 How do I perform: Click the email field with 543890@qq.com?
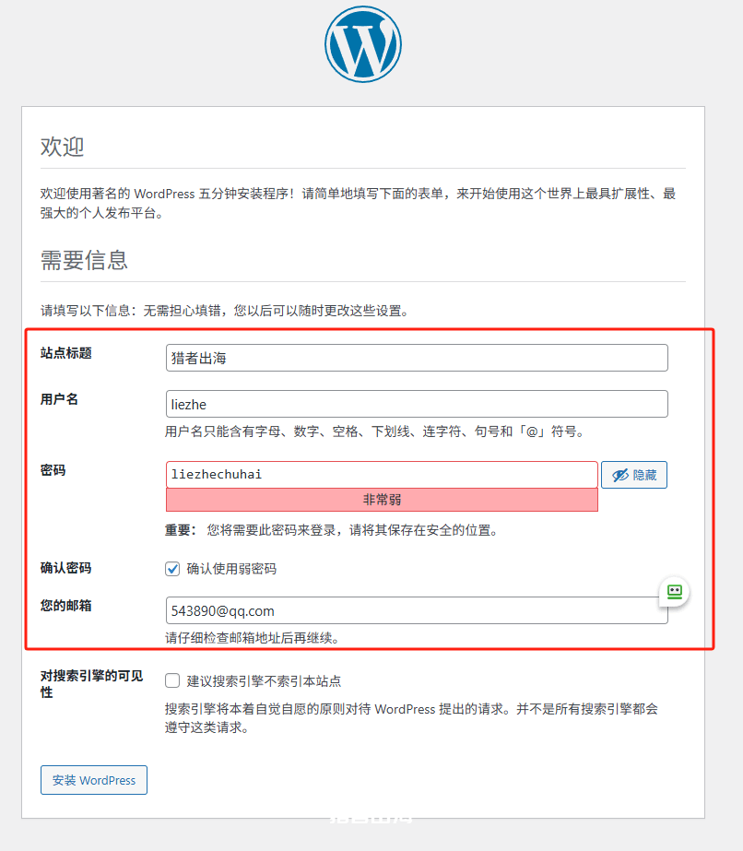[x=417, y=610]
